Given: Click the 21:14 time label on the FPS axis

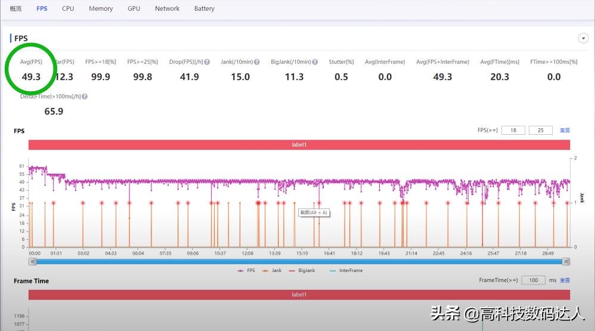Looking at the screenshot, I should click(411, 253).
